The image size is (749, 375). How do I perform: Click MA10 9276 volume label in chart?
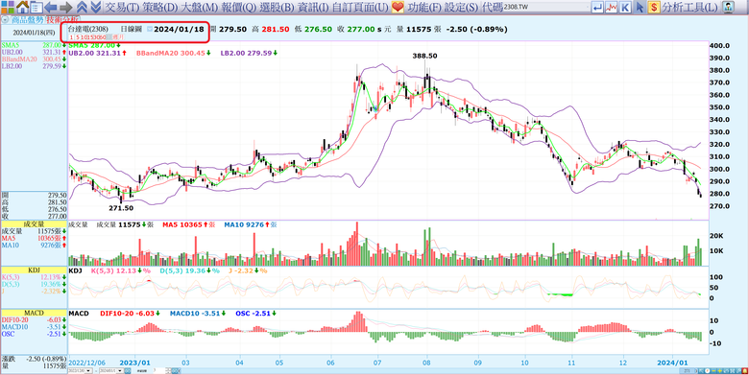pyautogui.click(x=250, y=224)
